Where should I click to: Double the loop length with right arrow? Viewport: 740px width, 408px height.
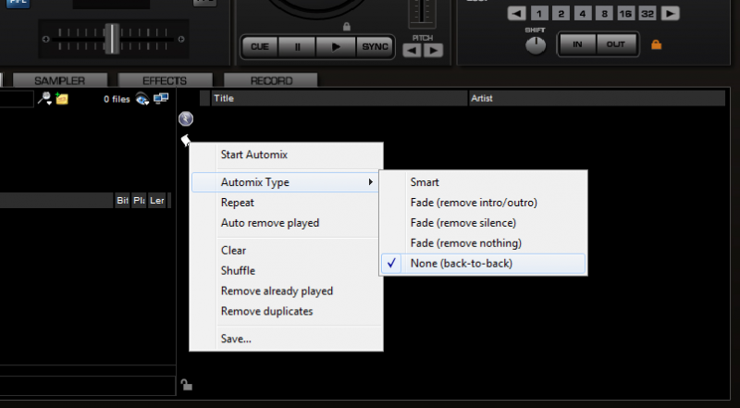pos(670,13)
